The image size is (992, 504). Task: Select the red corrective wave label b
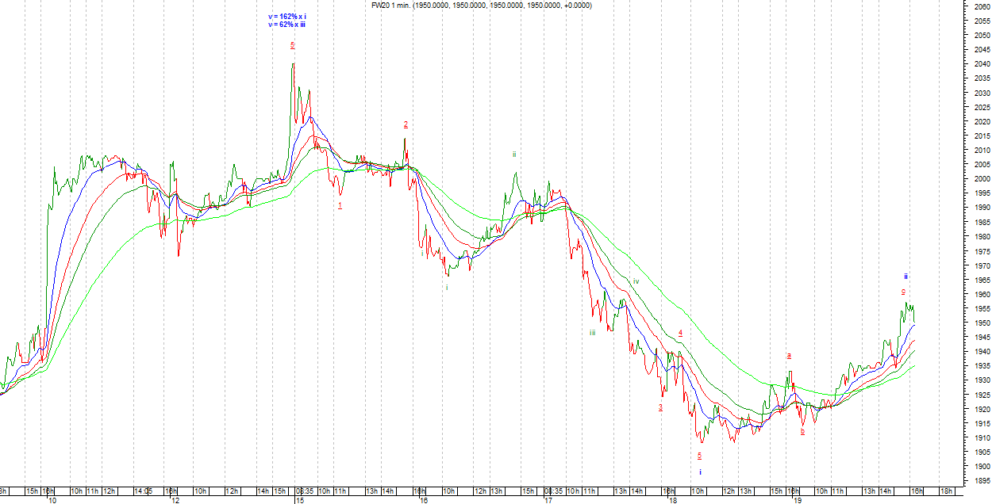[x=802, y=432]
